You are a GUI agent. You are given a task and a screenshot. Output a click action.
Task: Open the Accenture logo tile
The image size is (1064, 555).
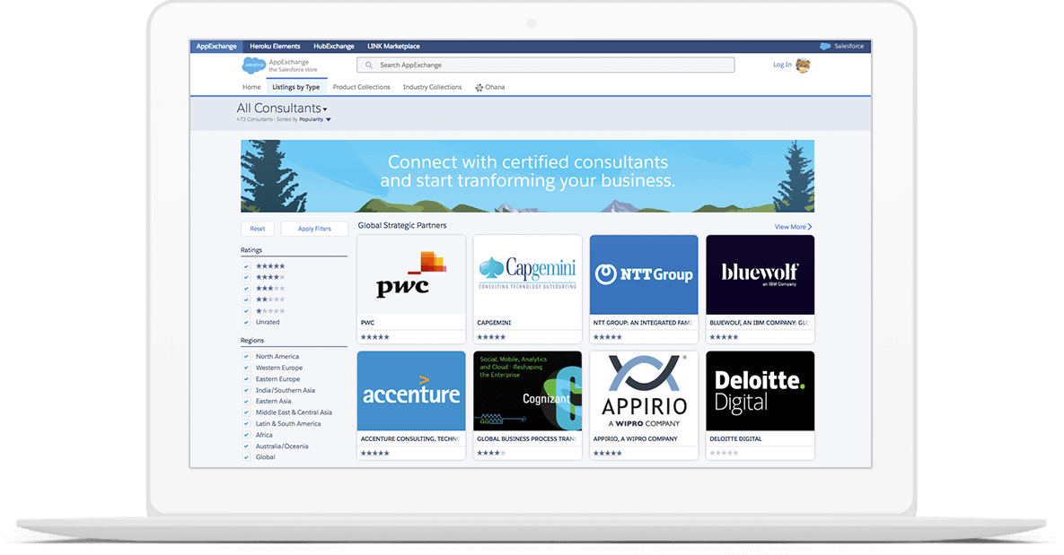[411, 391]
